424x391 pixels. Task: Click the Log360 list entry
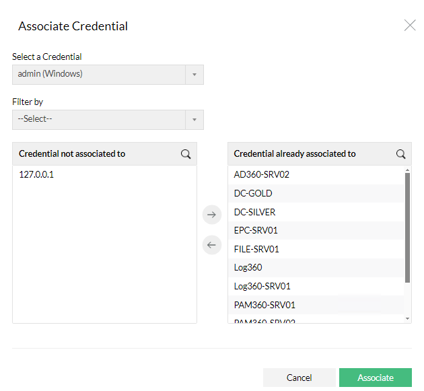click(248, 267)
